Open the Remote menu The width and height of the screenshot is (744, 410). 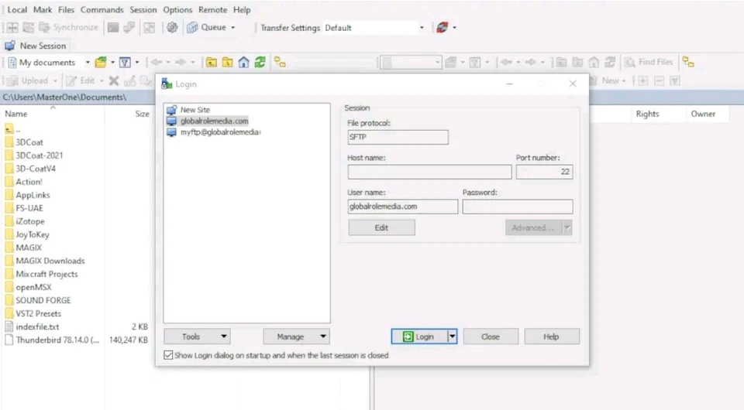[x=212, y=9]
